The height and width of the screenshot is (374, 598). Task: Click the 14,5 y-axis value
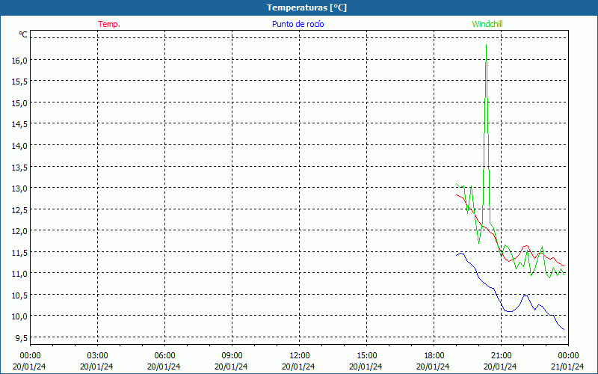coord(19,124)
